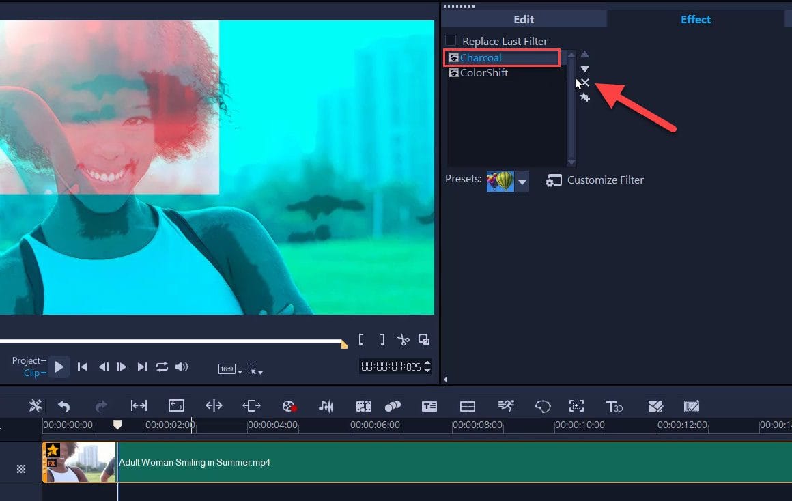Delete the Charcoal filter using the X icon
The width and height of the screenshot is (792, 501).
(x=585, y=82)
